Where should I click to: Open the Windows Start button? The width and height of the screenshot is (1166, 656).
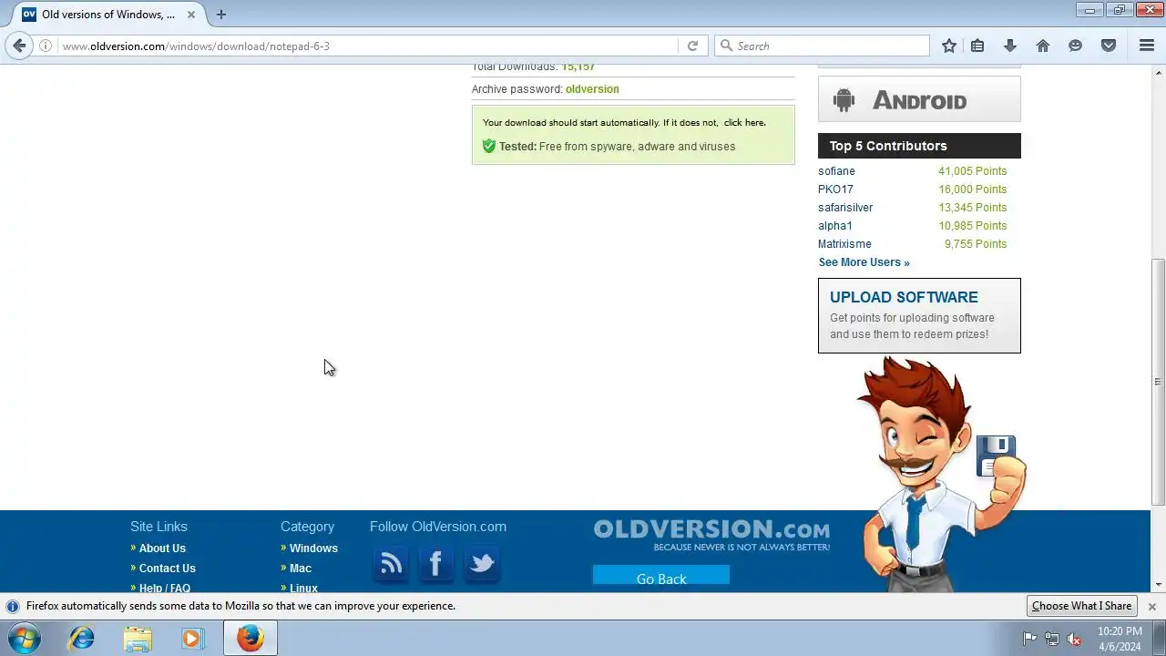pos(24,639)
